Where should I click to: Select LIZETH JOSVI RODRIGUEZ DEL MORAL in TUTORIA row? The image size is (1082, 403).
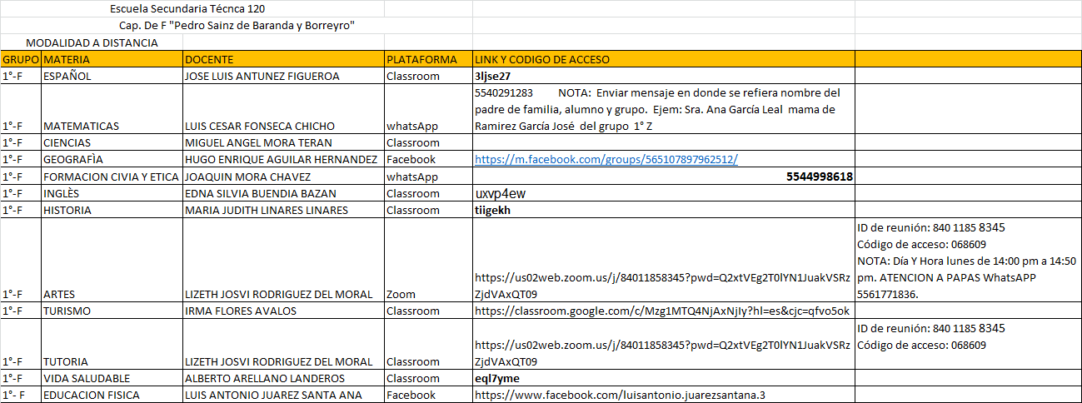283,345
